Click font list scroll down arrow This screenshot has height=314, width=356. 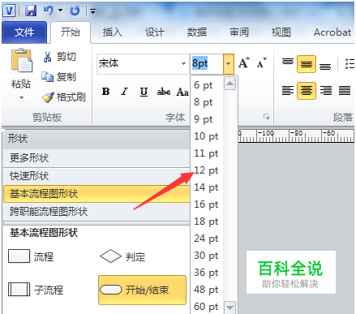(229, 308)
